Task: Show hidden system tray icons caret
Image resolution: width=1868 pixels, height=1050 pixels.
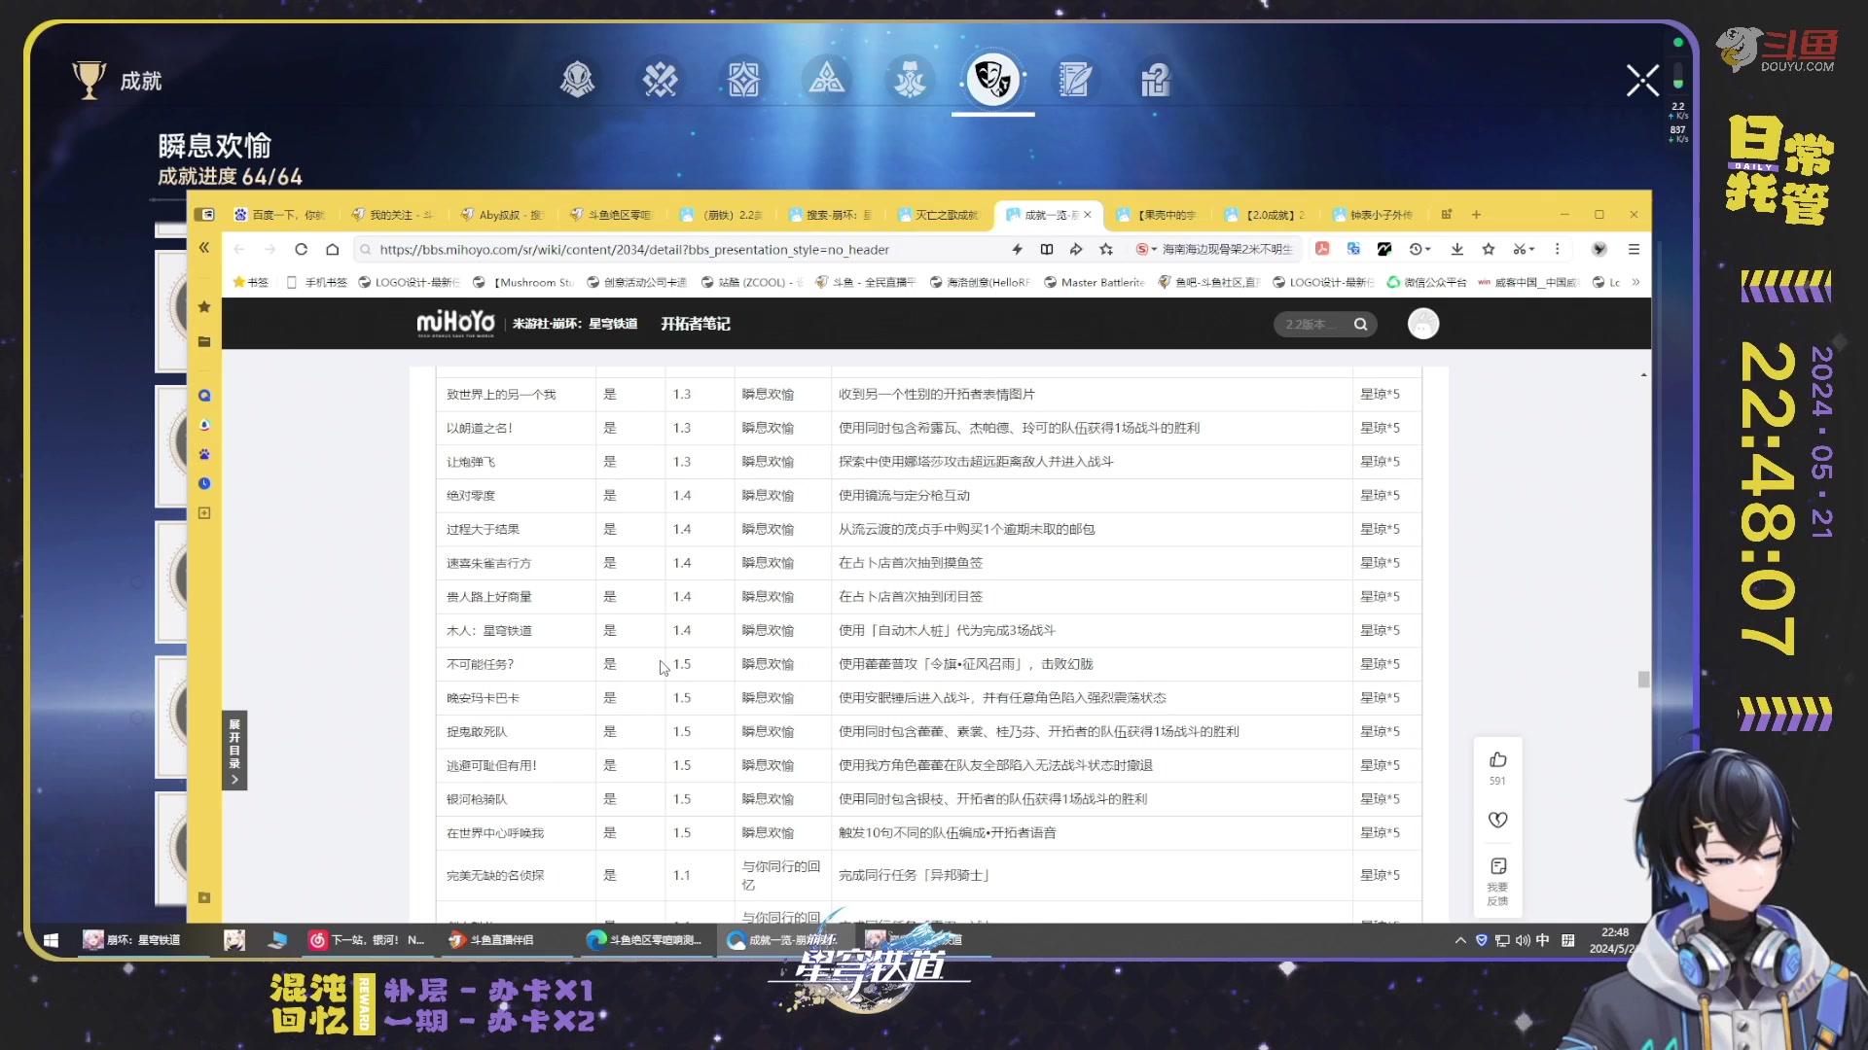Action: pos(1460,940)
